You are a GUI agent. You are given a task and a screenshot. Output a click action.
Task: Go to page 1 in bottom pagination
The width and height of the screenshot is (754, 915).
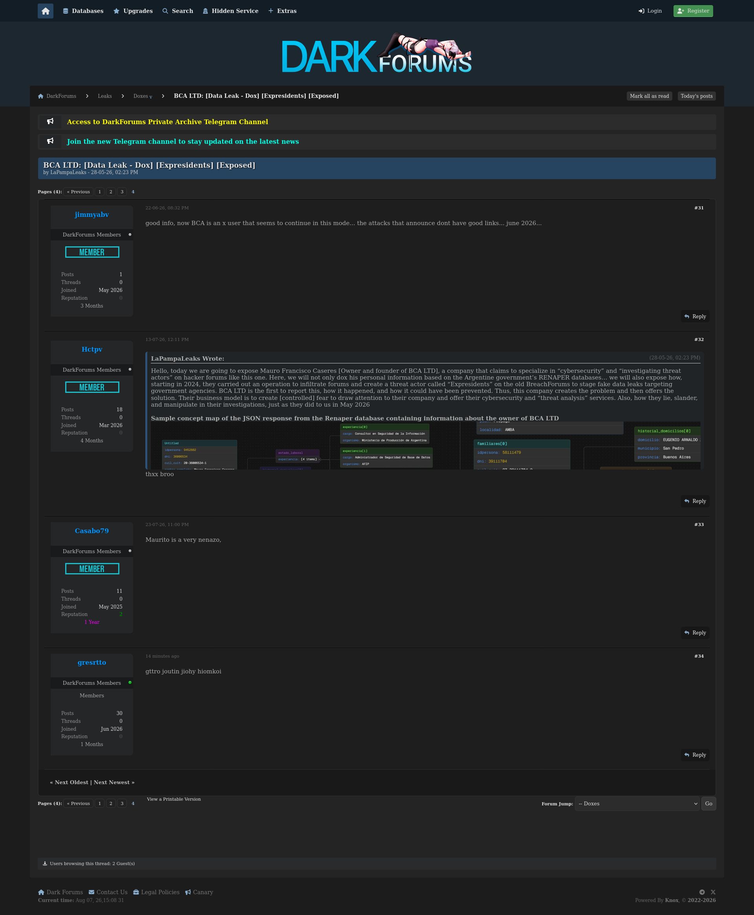click(99, 803)
